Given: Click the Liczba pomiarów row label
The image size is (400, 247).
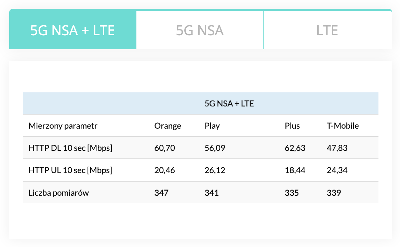Looking at the screenshot, I should (59, 193).
